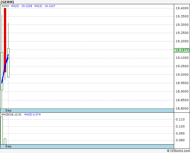Viewport: 190px width, 153px height.
Task: Click the 0.090 MACD axis label
Action: pos(180,133)
